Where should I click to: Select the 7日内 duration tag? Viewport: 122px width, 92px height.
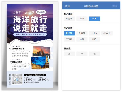[94, 33]
